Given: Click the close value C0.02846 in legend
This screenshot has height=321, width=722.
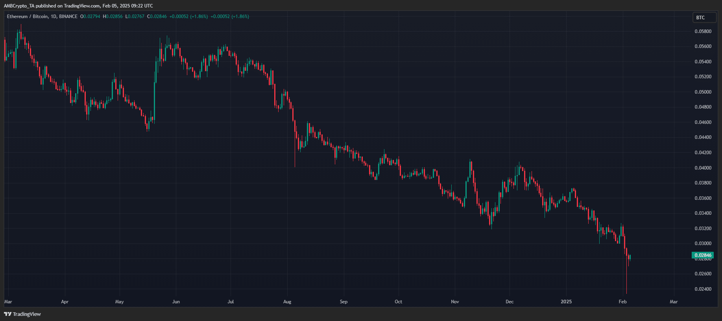Looking at the screenshot, I should (x=157, y=17).
